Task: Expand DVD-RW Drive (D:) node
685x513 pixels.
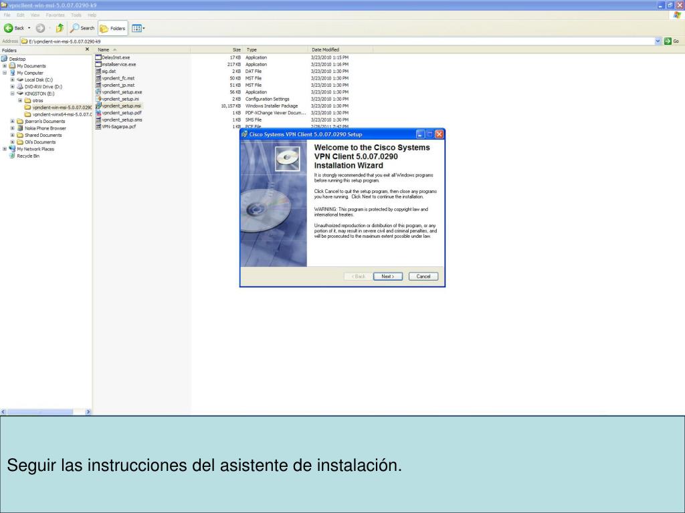Action: tap(13, 87)
